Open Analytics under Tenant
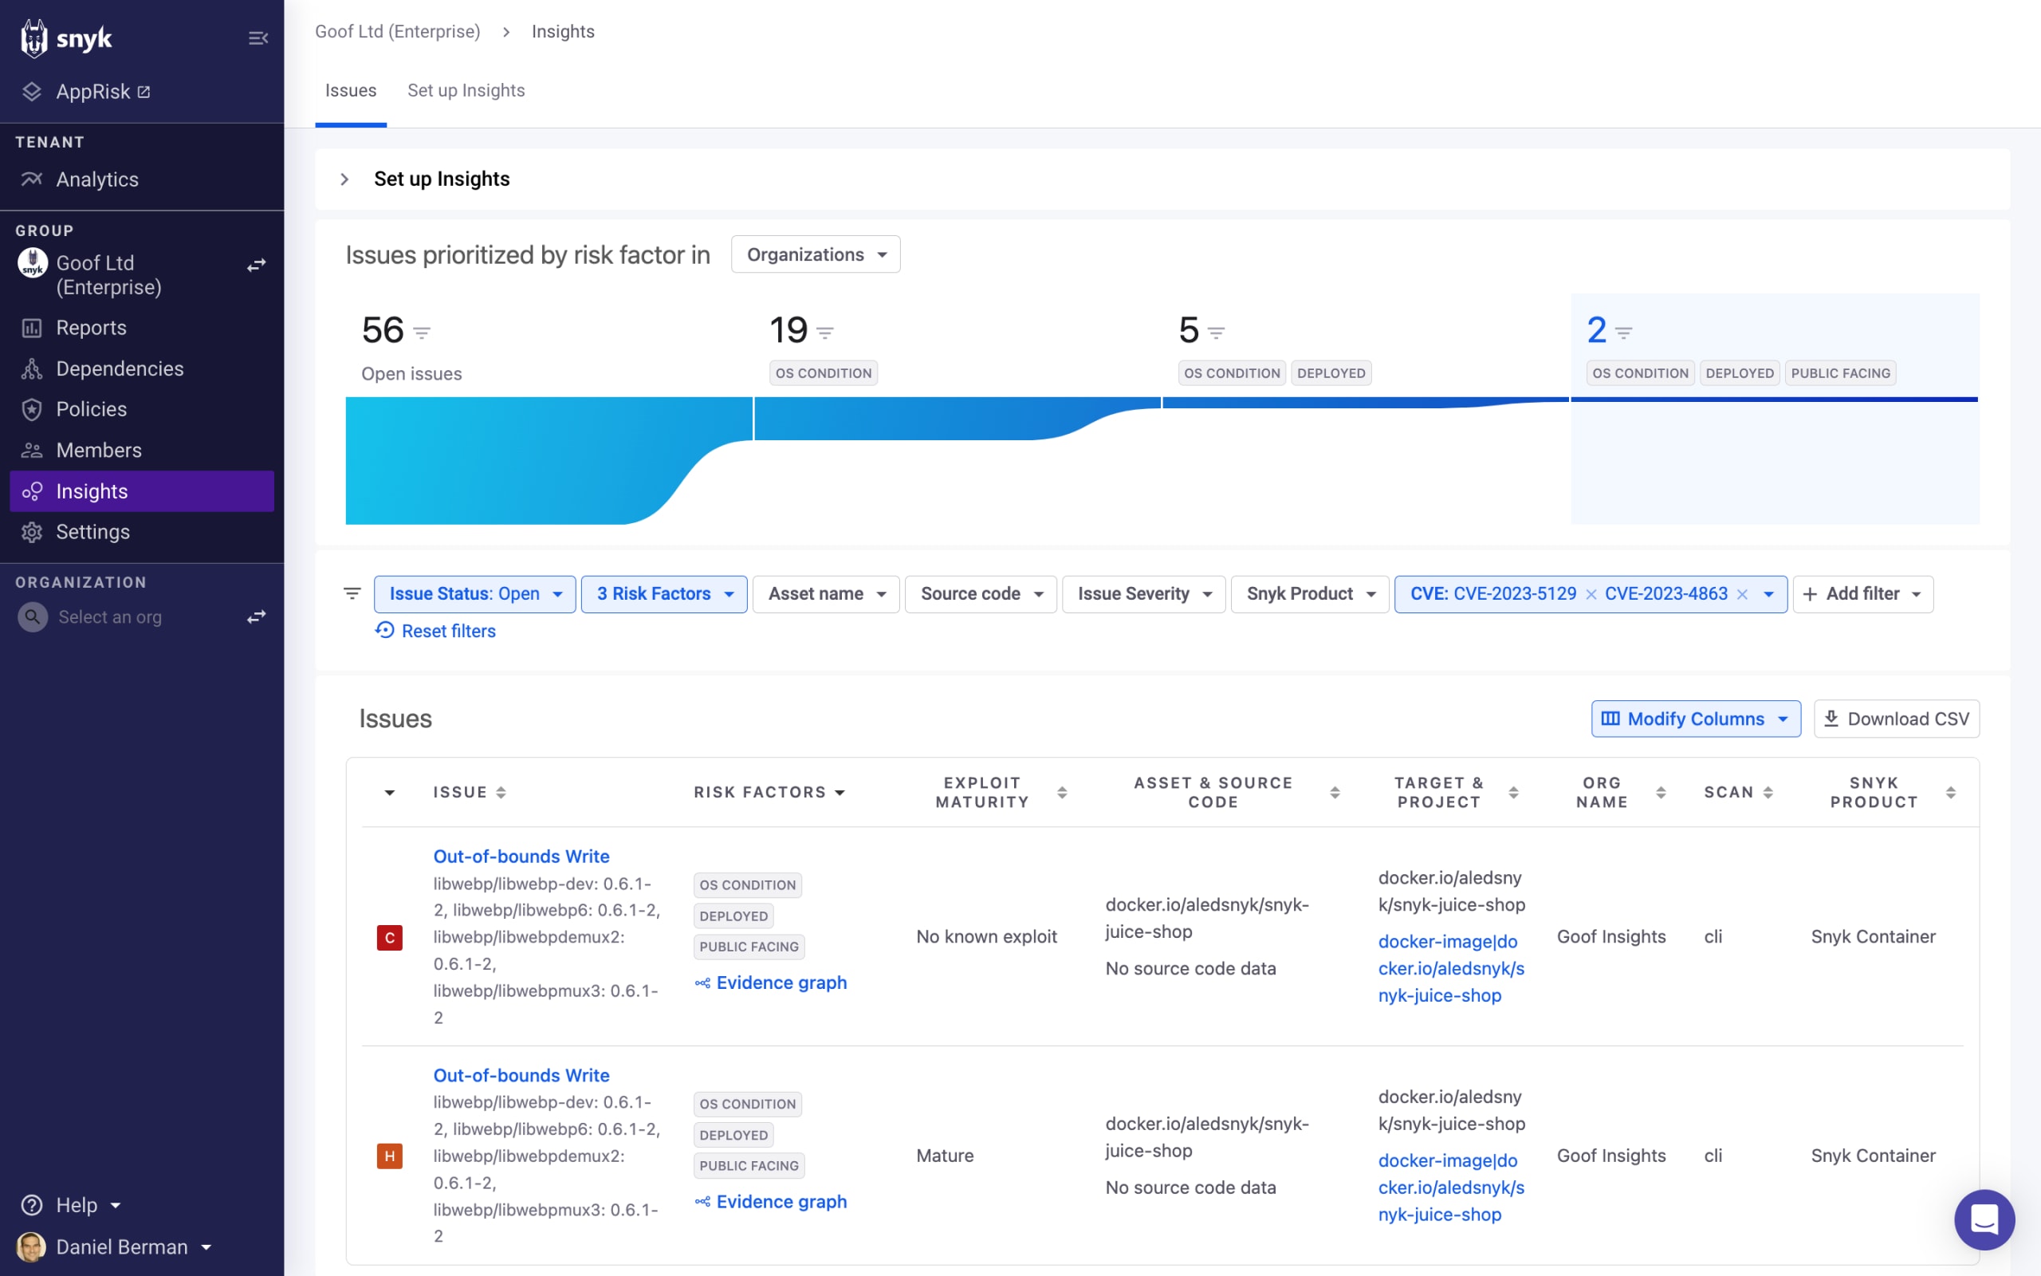Image resolution: width=2041 pixels, height=1276 pixels. [x=97, y=179]
